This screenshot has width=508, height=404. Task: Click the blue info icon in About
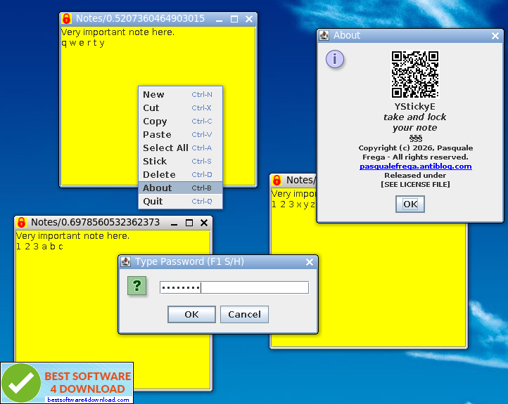[335, 59]
